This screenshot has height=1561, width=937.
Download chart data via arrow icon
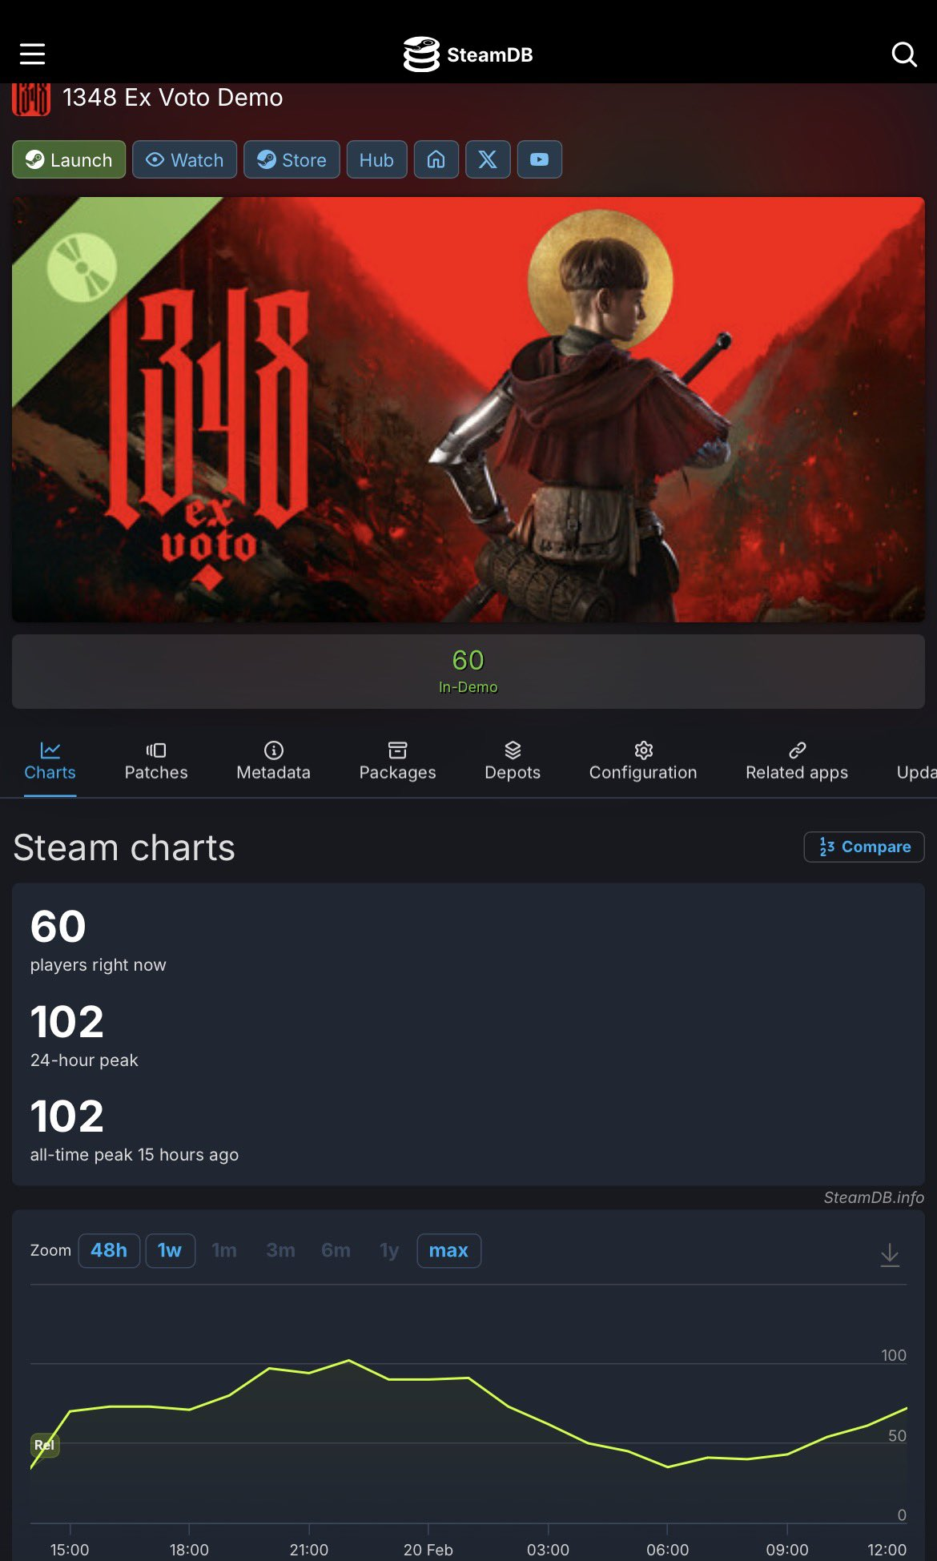point(890,1254)
